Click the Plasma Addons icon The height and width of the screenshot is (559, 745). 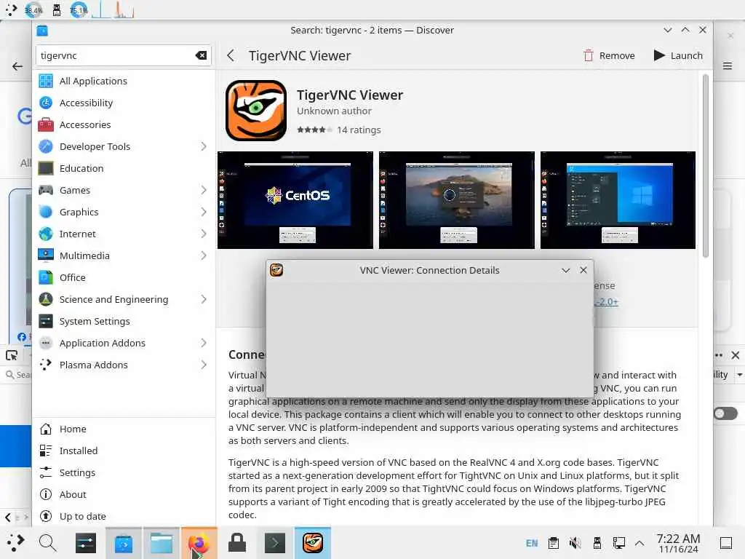tap(46, 365)
